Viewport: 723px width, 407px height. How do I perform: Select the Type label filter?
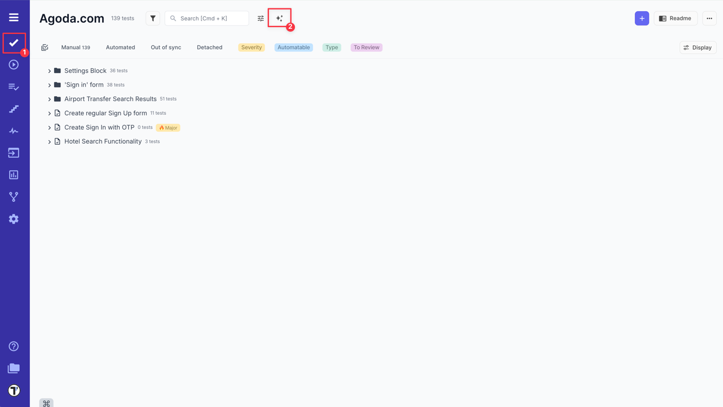[332, 47]
